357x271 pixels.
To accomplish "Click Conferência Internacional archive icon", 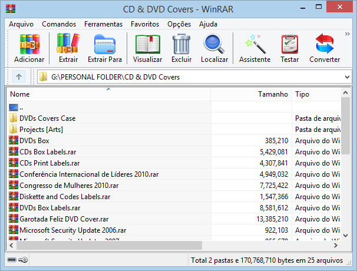I will click(x=14, y=174).
